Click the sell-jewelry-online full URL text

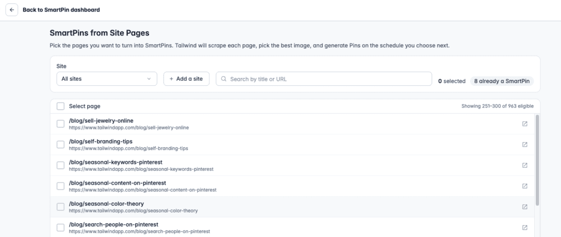coord(129,128)
